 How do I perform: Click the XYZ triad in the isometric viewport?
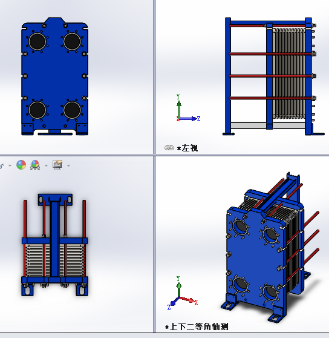coord(182,293)
